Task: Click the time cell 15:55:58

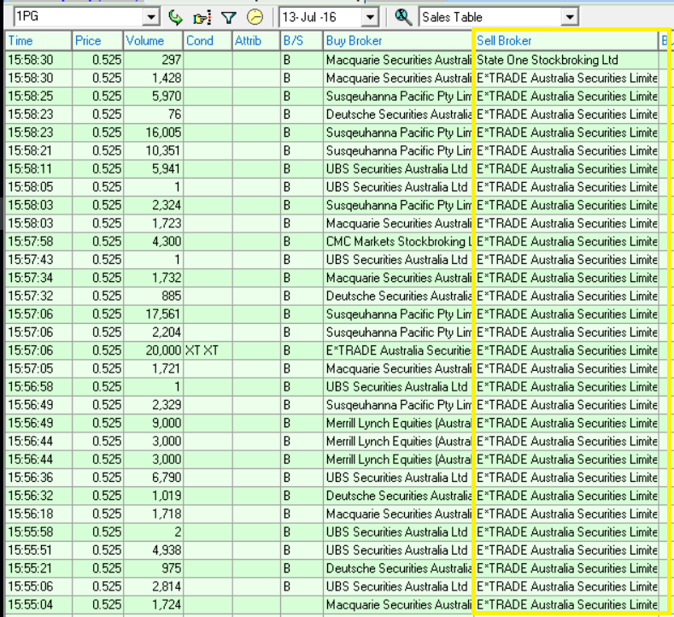Action: (x=38, y=532)
